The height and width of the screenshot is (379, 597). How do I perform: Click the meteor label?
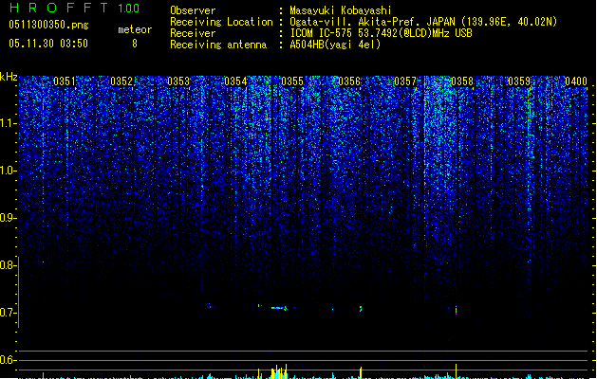coord(135,29)
